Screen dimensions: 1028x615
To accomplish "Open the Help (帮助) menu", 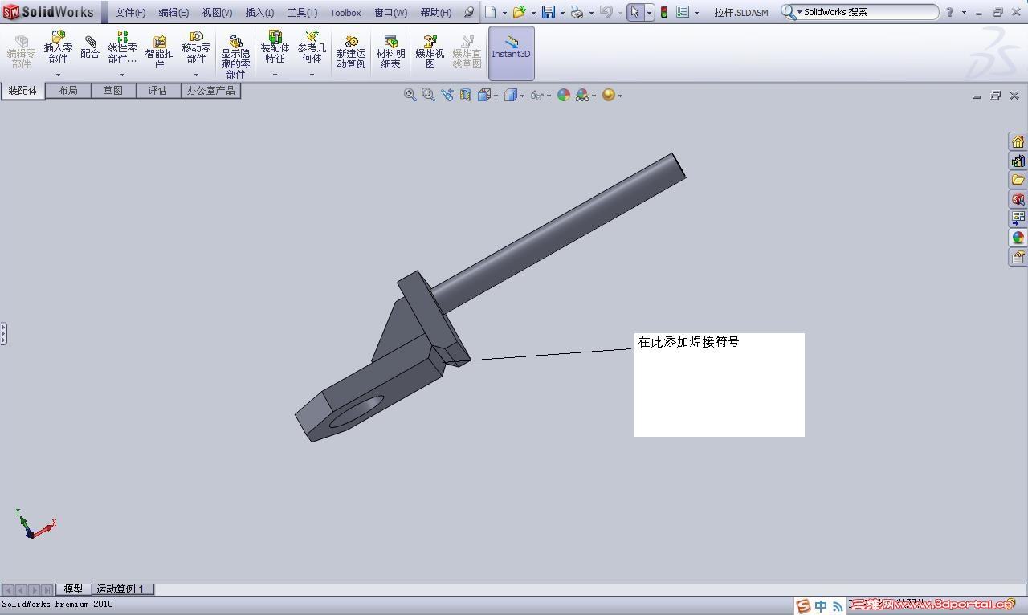I will tap(436, 12).
